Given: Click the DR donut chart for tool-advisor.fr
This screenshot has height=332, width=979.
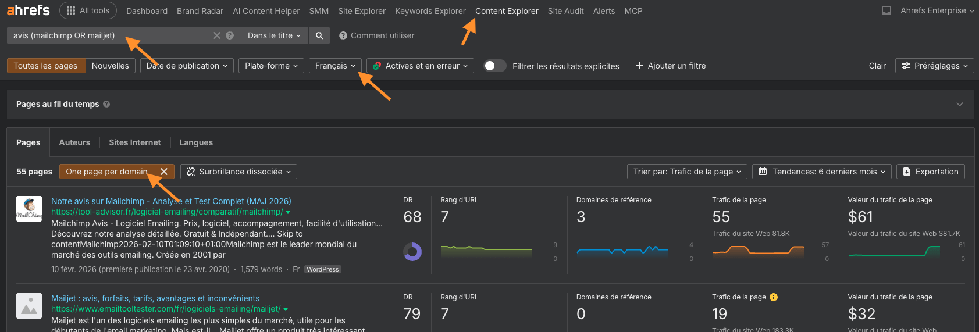Looking at the screenshot, I should pyautogui.click(x=412, y=252).
